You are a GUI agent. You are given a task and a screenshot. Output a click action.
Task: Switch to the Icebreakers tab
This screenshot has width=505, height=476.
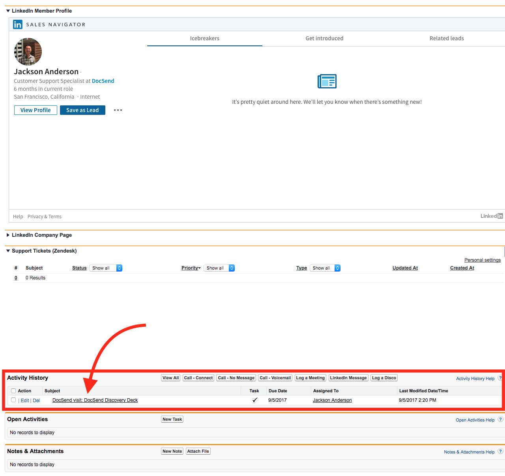pyautogui.click(x=205, y=38)
